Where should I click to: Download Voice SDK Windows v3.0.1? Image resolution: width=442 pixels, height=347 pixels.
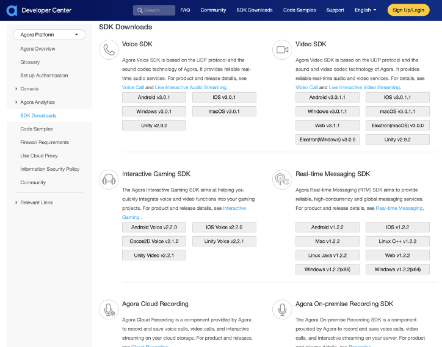point(154,112)
